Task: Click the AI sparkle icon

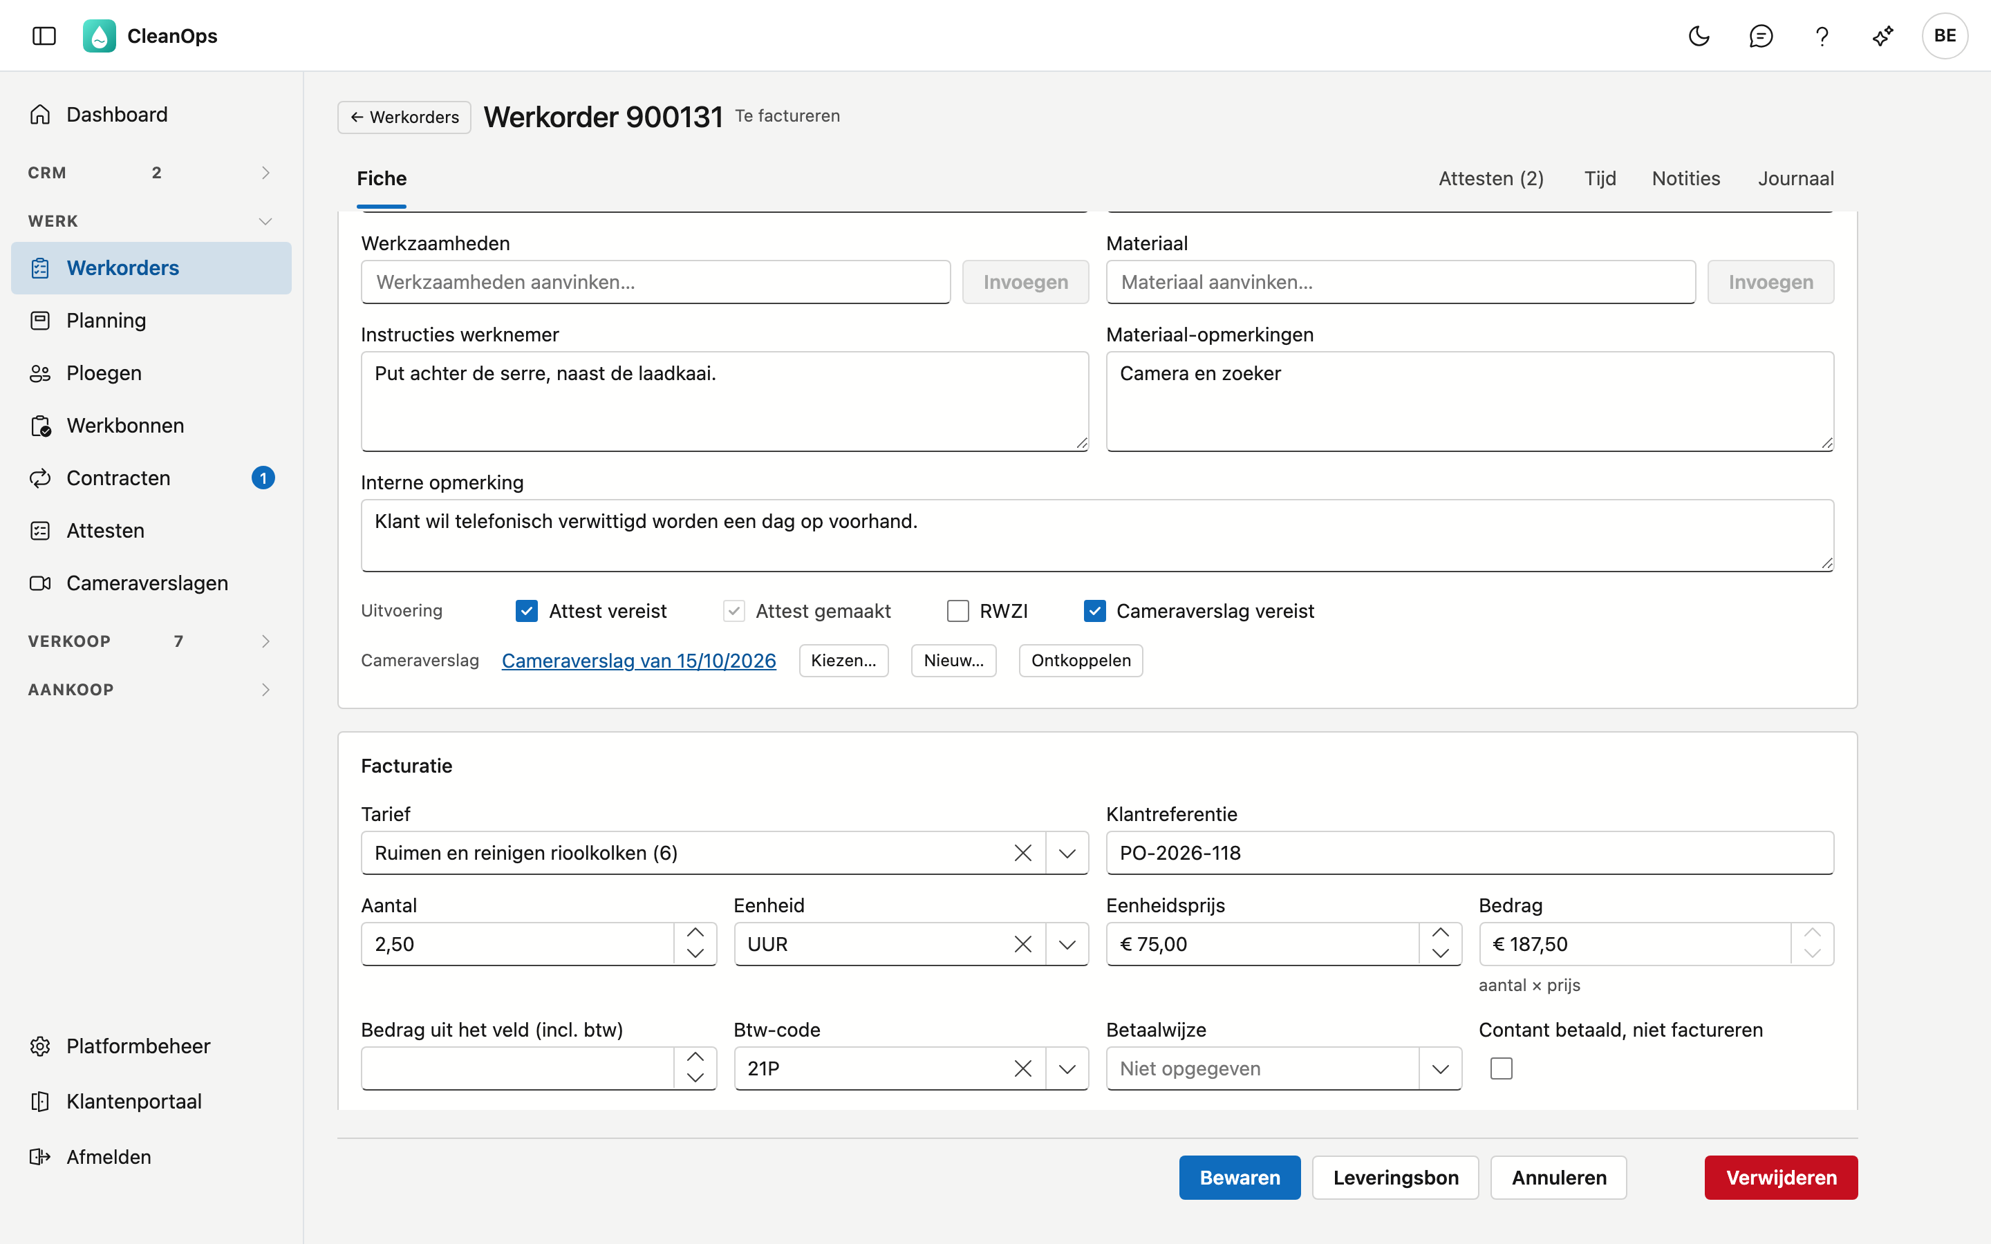Action: coord(1883,35)
